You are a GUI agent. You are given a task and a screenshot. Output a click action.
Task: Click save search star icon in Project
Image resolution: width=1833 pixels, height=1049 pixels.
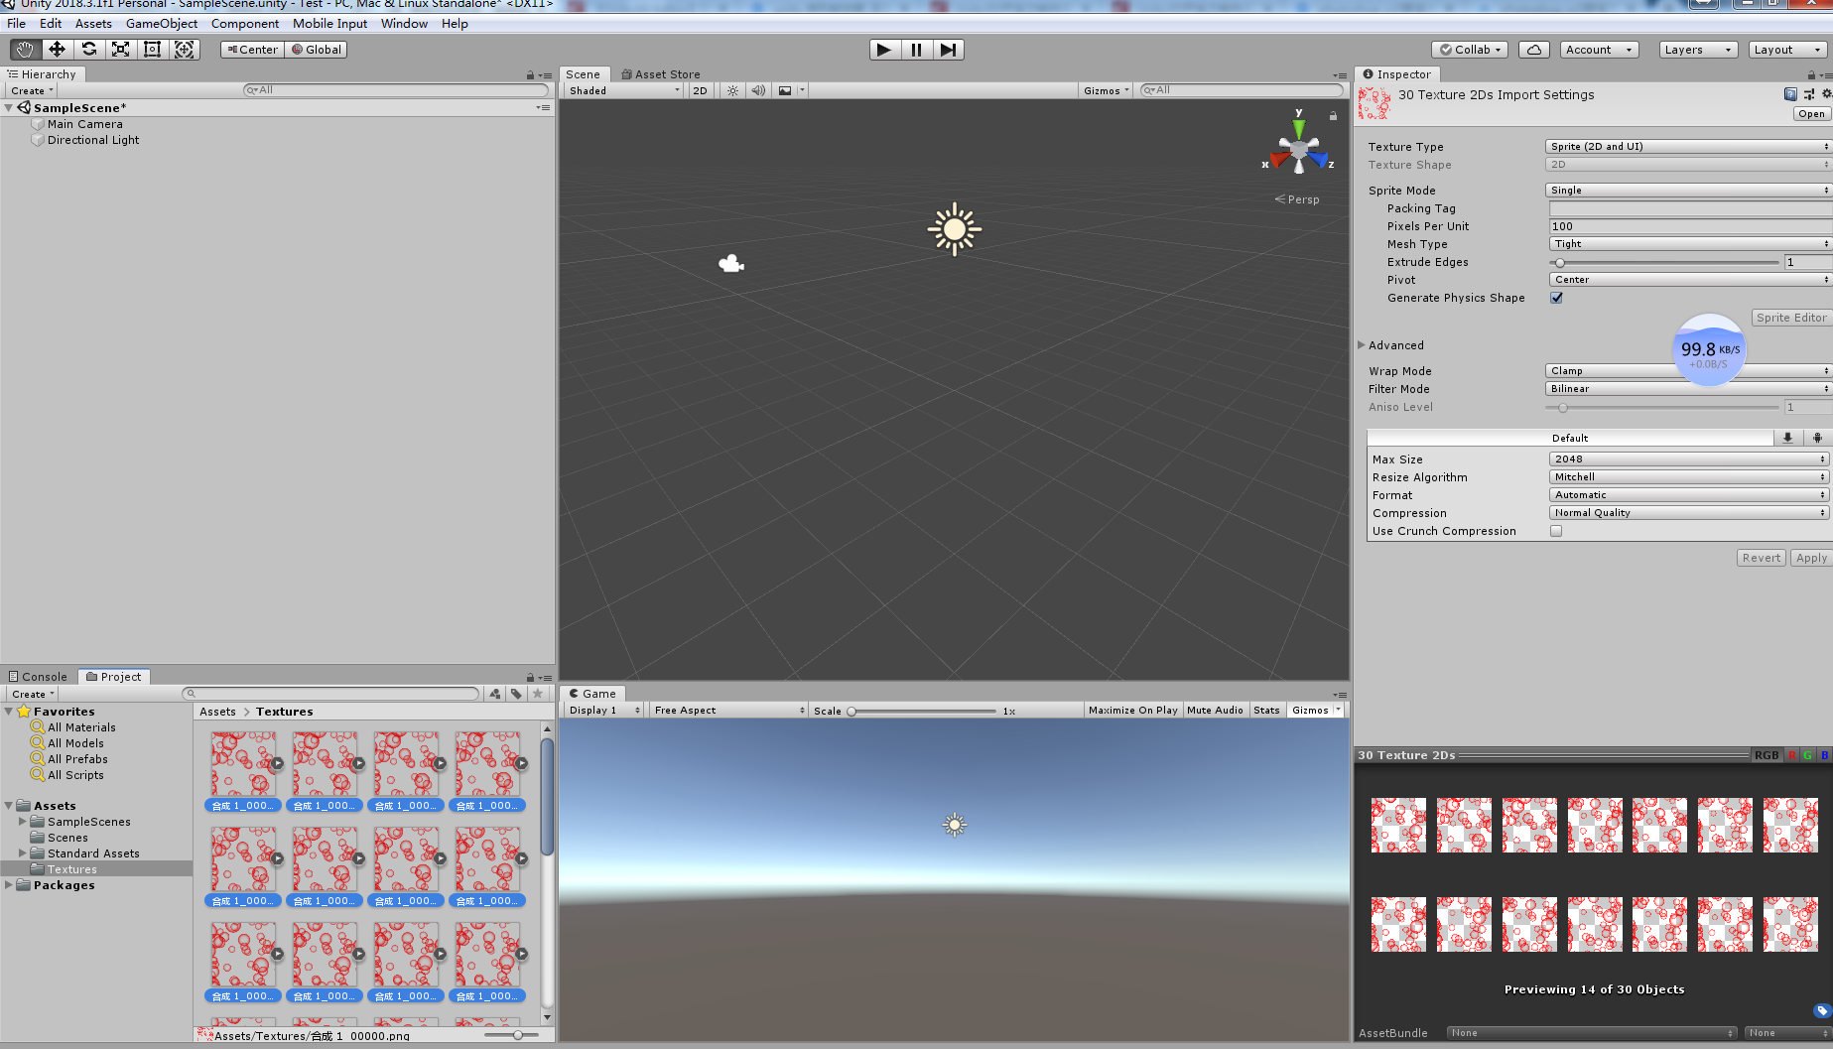coord(538,694)
